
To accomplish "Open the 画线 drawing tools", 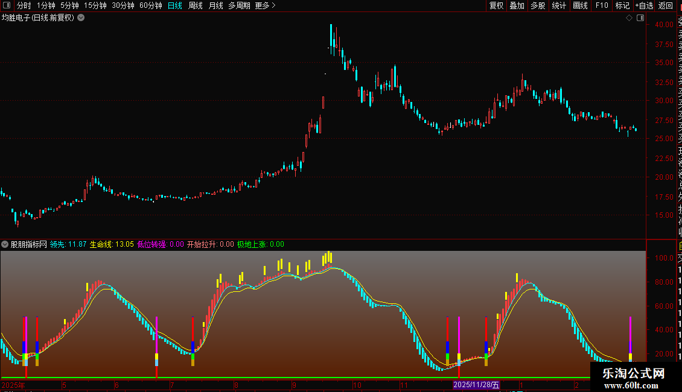I will click(580, 5).
